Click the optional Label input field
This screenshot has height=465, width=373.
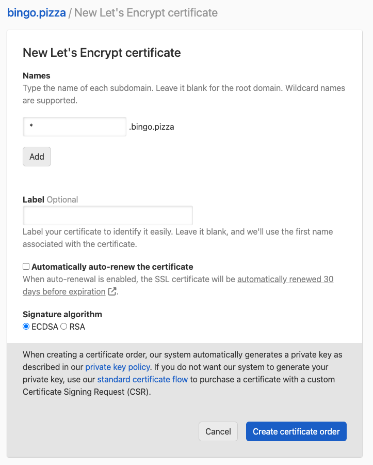(x=107, y=215)
